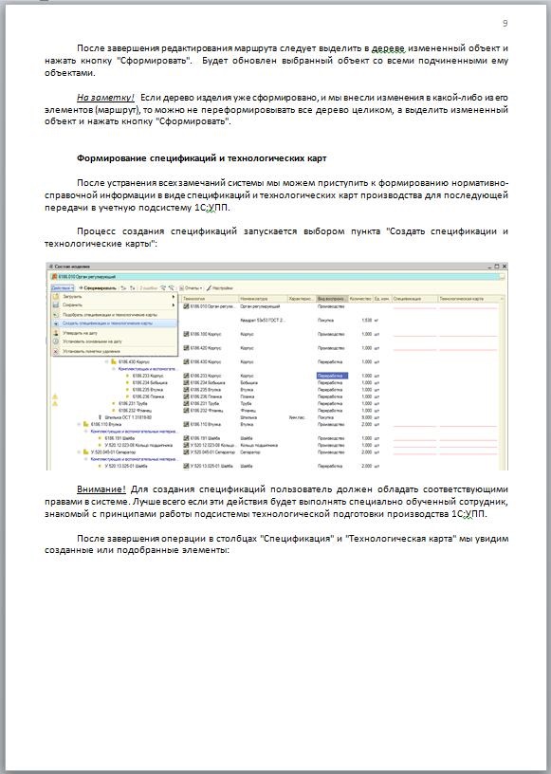Click Хим.пас. characteristic cell of Шпилька row
This screenshot has height=774, width=551.
297,417
